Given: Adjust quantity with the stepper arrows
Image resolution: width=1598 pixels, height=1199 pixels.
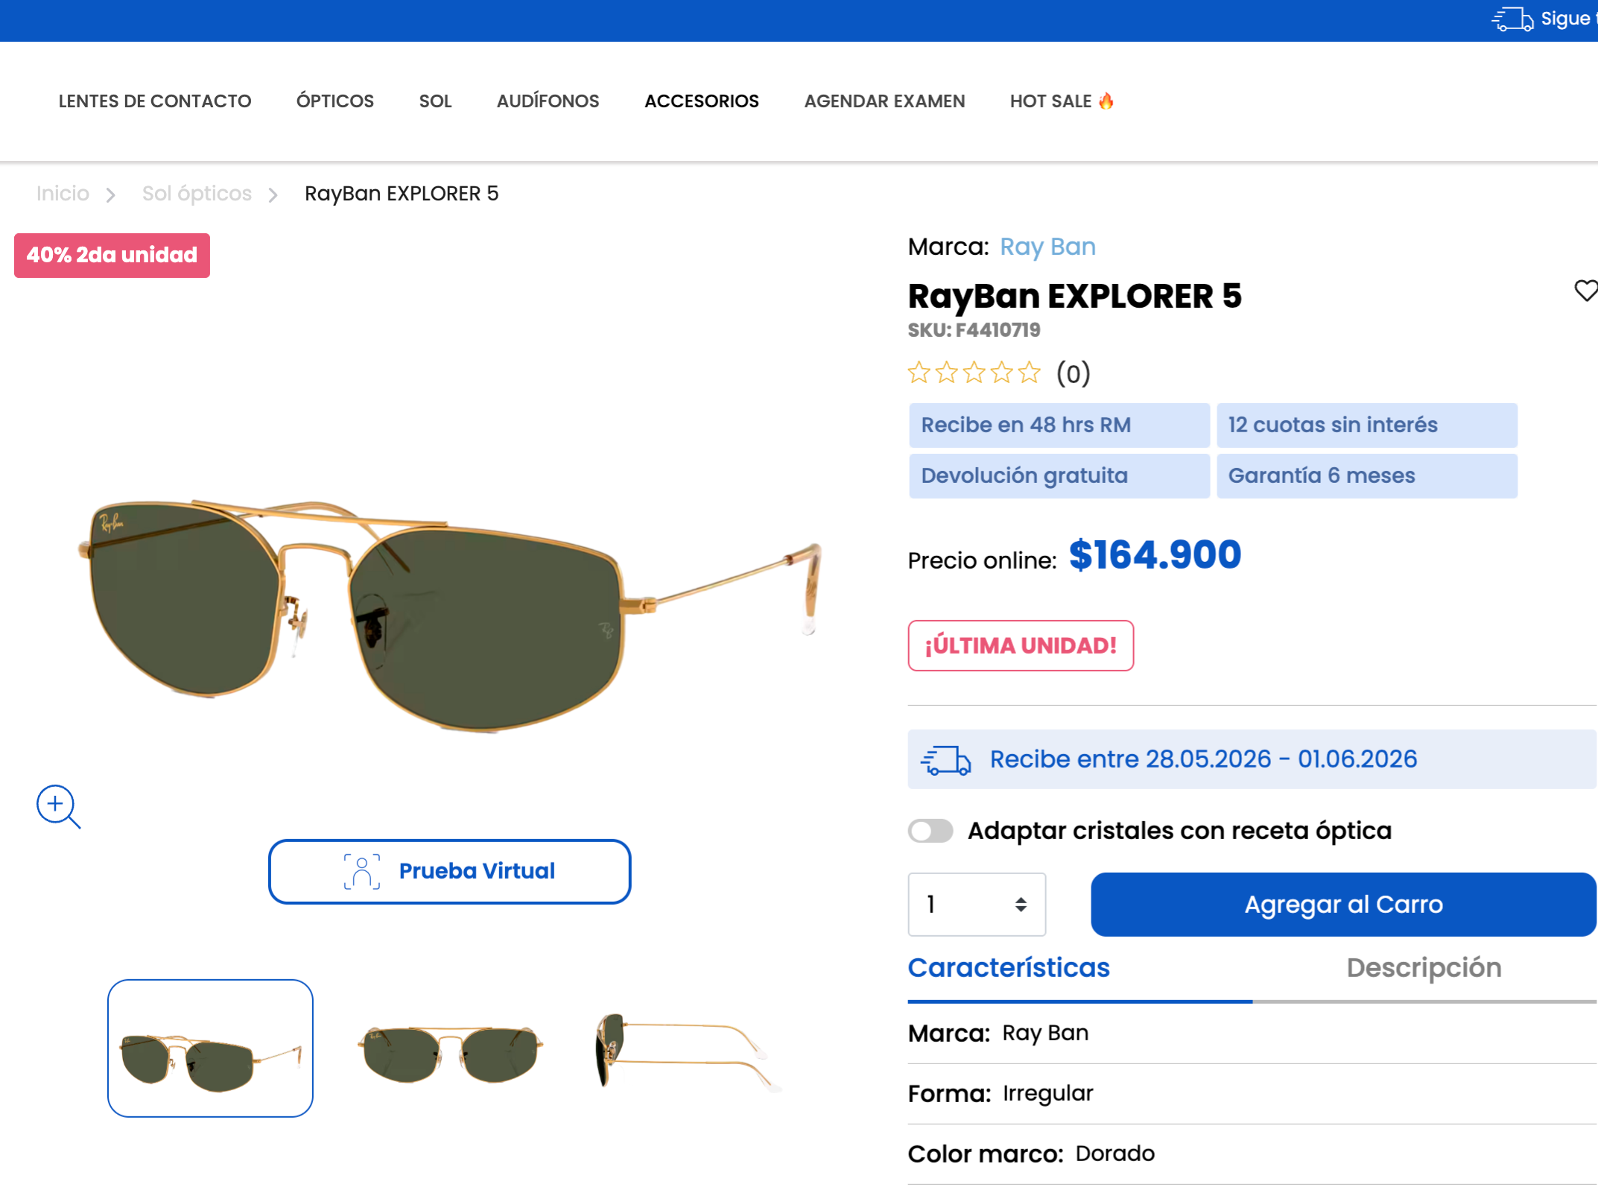Looking at the screenshot, I should pos(1021,904).
